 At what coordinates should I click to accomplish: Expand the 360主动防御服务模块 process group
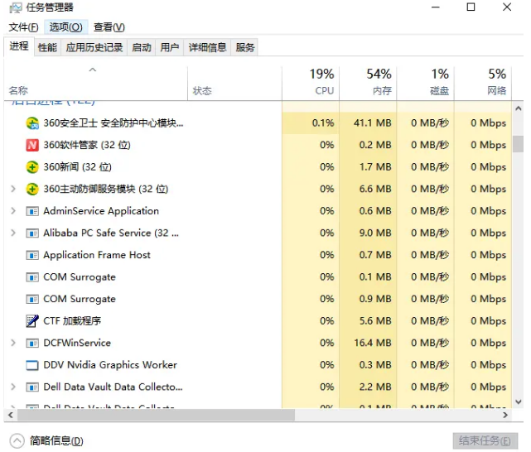13,189
